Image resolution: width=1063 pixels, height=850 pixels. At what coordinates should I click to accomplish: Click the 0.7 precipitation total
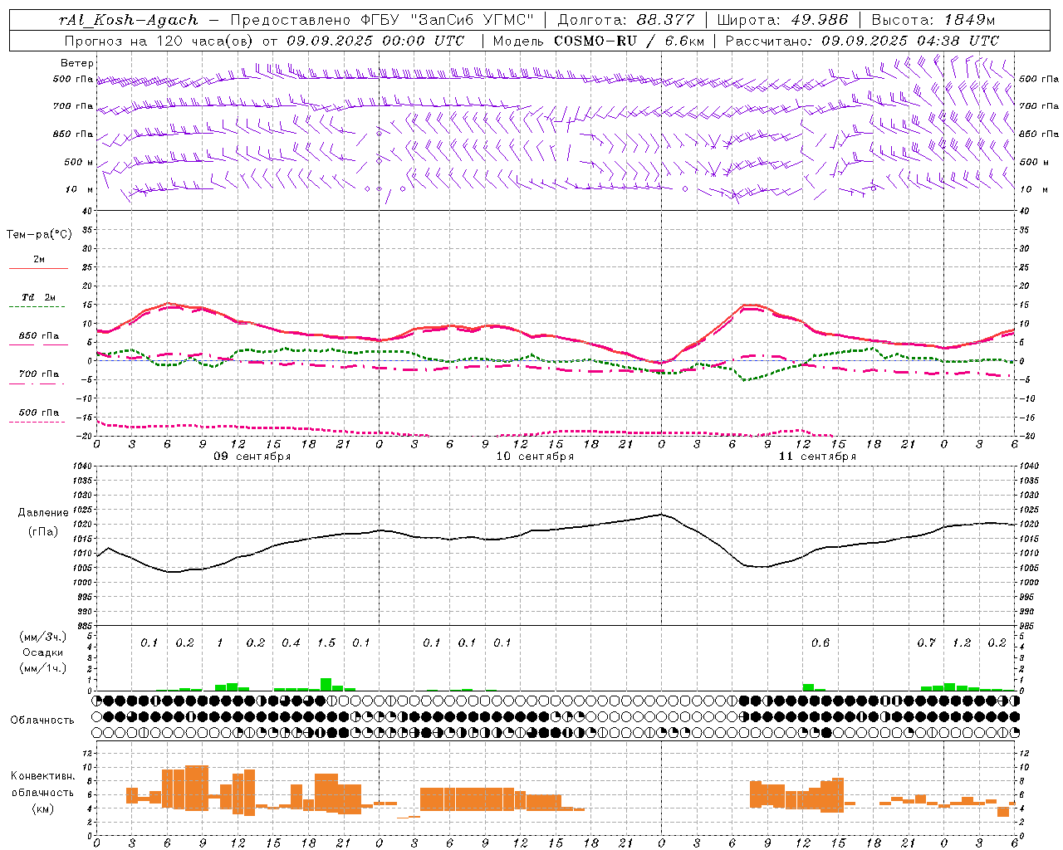(x=927, y=643)
